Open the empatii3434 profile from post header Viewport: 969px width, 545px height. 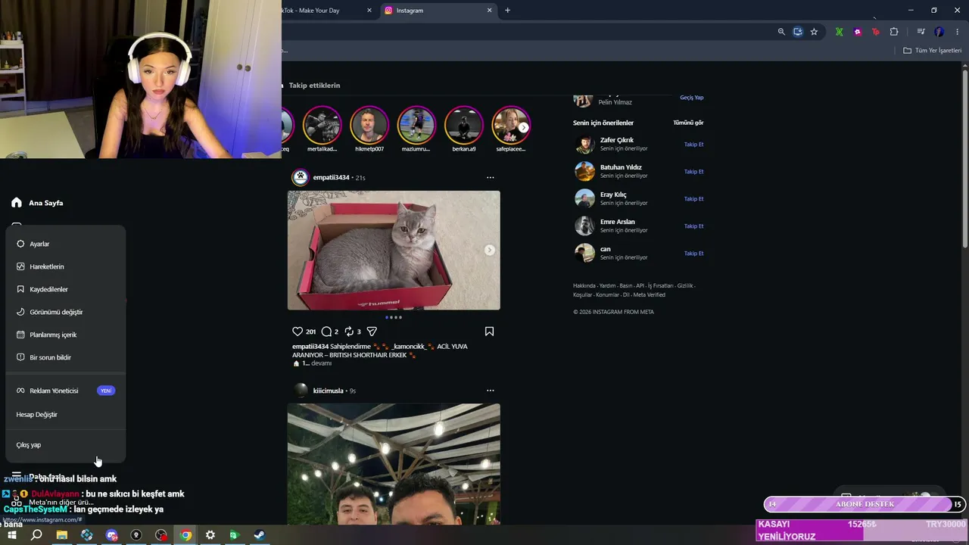pos(331,177)
